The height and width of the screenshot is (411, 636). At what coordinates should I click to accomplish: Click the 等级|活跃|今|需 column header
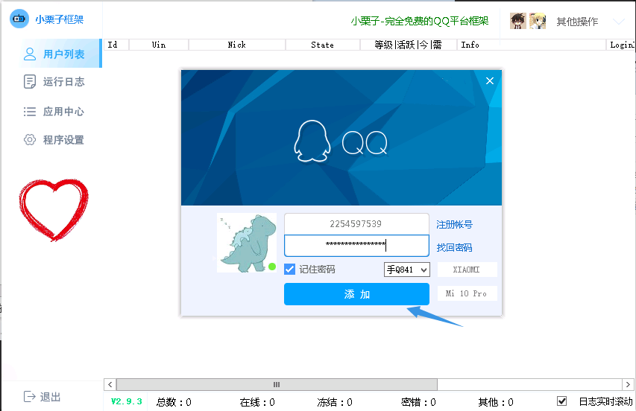click(x=408, y=45)
